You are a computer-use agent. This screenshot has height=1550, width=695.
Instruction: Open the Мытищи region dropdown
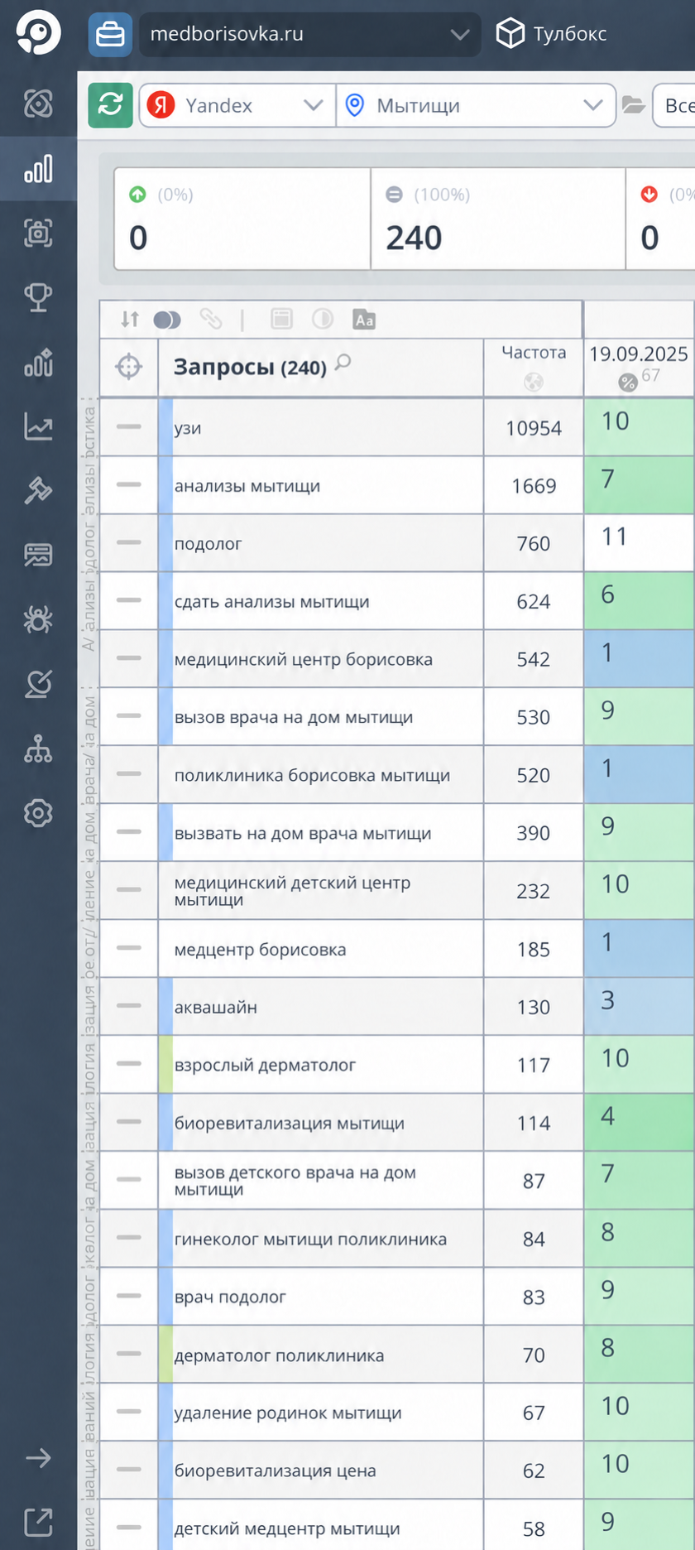[x=476, y=105]
